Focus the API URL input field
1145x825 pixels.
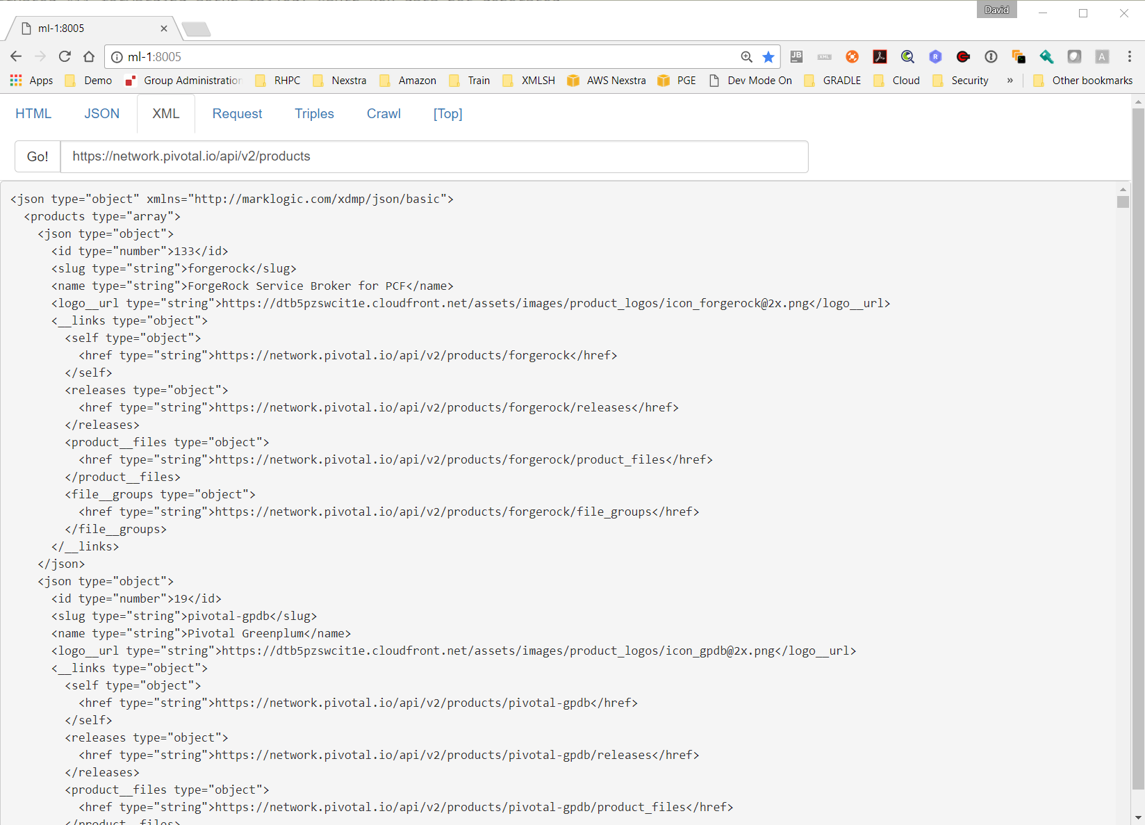434,156
